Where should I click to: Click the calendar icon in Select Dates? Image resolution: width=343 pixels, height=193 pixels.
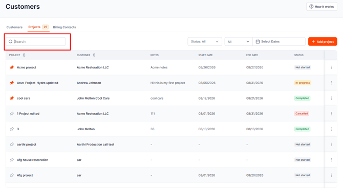(258, 41)
